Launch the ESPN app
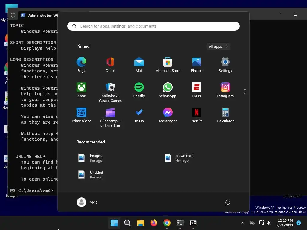Screen dimensions: 307x230 tap(197, 90)
